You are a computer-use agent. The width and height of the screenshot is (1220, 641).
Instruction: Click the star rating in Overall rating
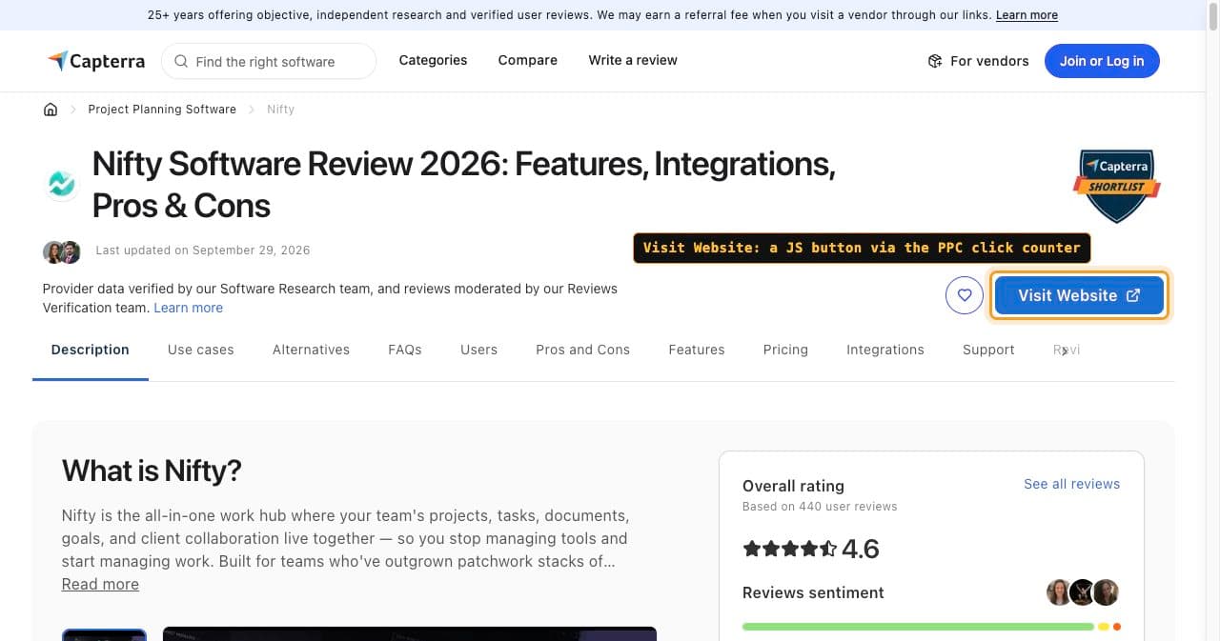pyautogui.click(x=789, y=549)
